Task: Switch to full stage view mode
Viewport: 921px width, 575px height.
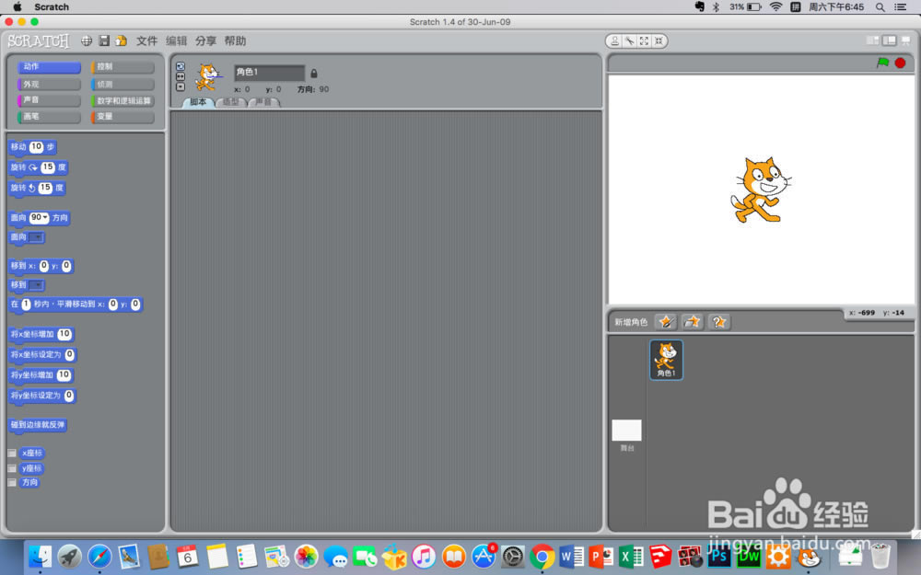Action: tap(890, 40)
